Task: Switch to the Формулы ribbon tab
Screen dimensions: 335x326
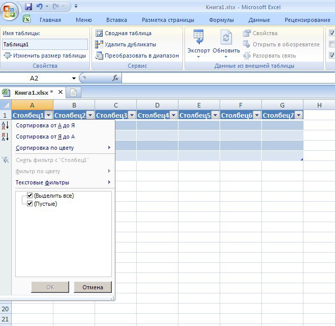Action: point(221,20)
